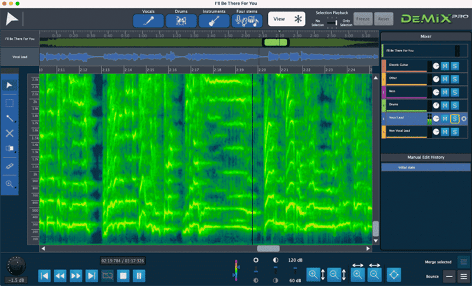472x286 pixels.
Task: Select the arrow pointer tool
Action: coord(9,85)
